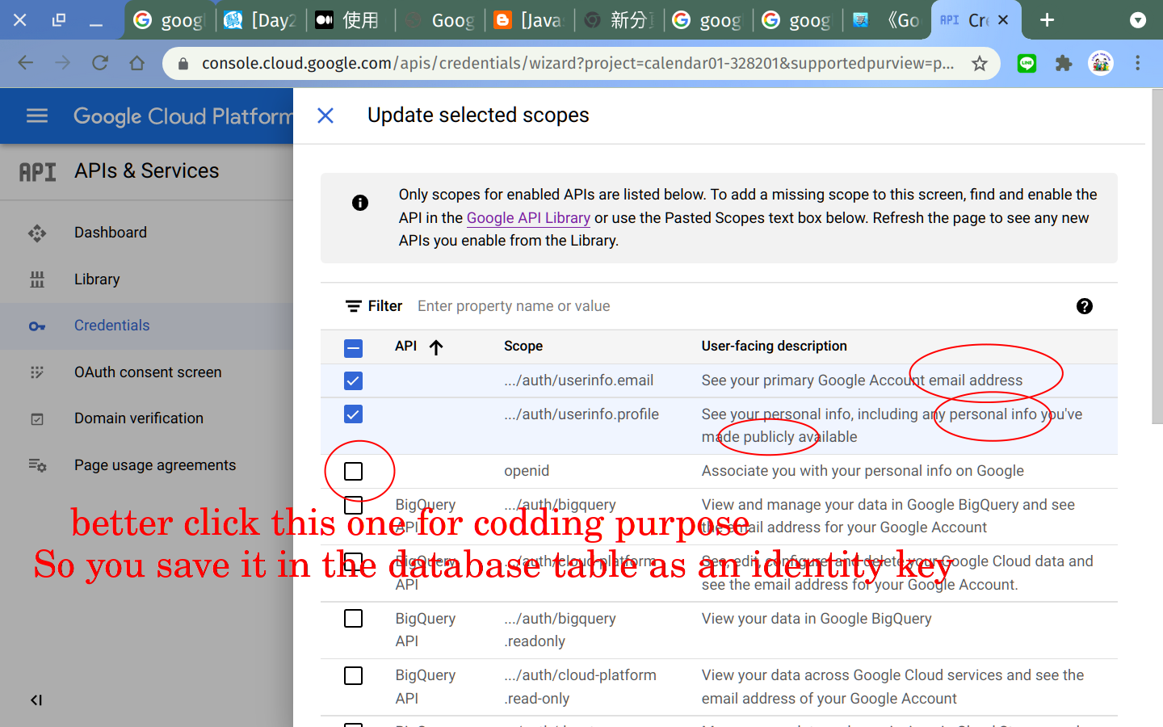Click the tab list dropdown arrow

pos(1138,20)
